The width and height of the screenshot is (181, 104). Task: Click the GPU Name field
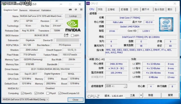point(41,16)
